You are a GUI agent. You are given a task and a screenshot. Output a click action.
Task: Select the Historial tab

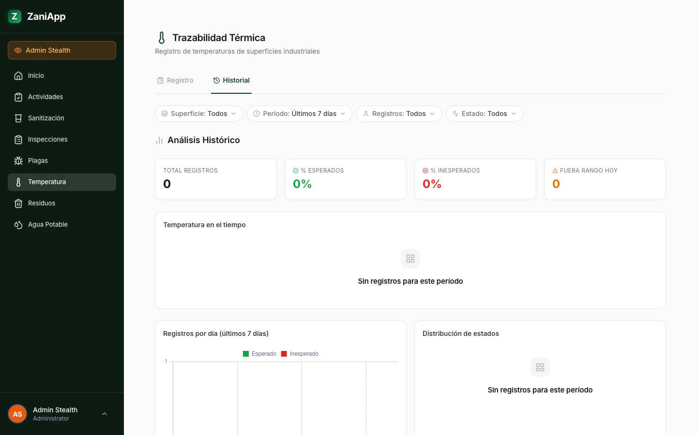tap(231, 81)
